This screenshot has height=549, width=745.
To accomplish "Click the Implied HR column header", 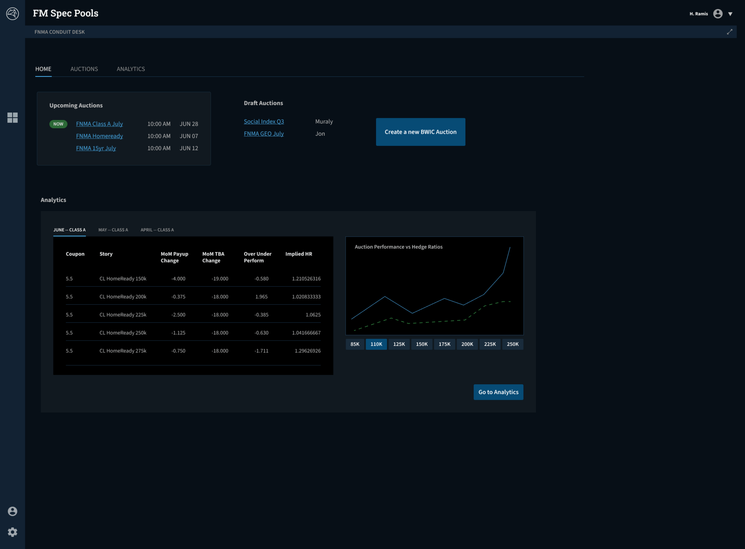I will [x=299, y=254].
